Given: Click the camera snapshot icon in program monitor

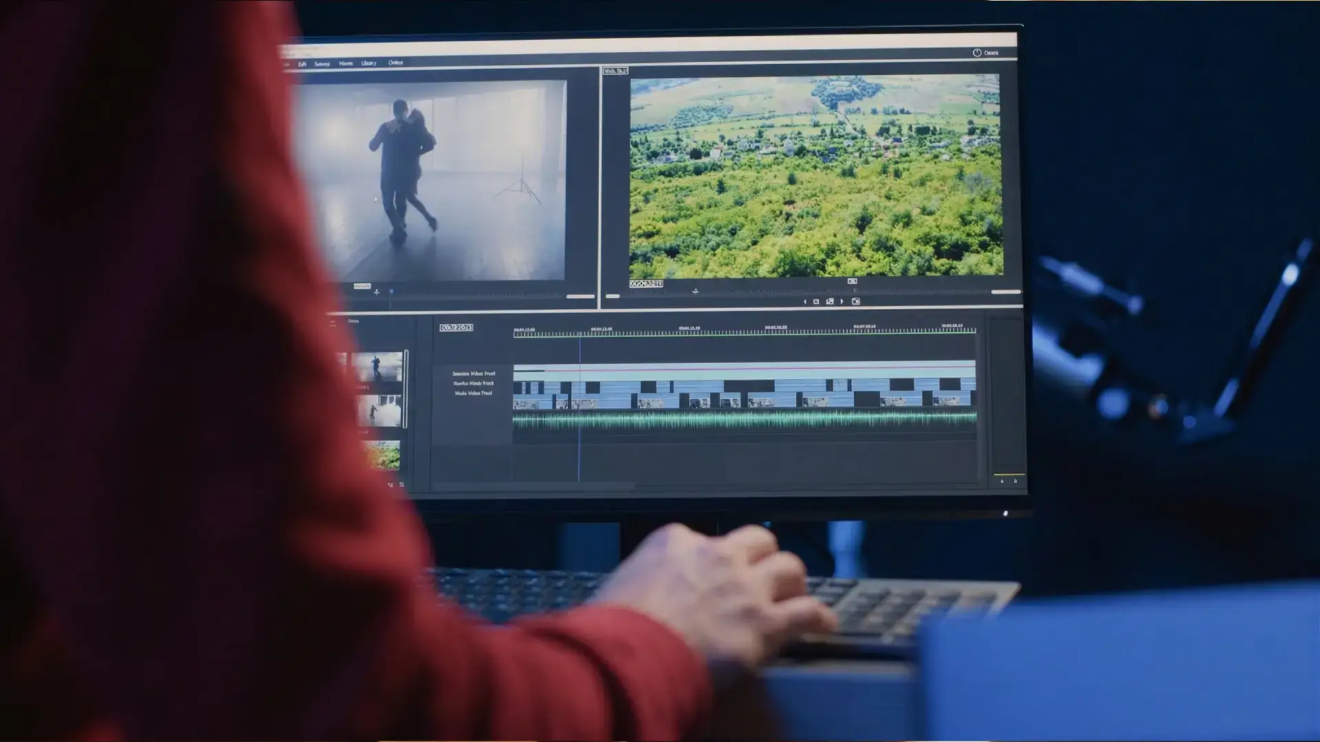Looking at the screenshot, I should 856,301.
